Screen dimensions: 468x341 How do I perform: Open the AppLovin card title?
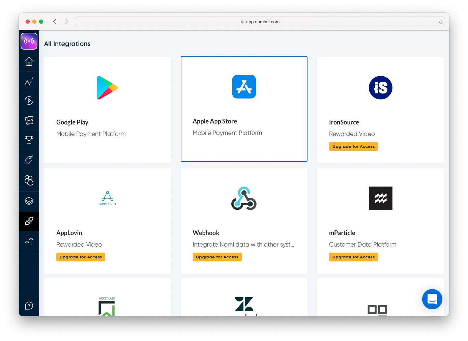(x=69, y=233)
